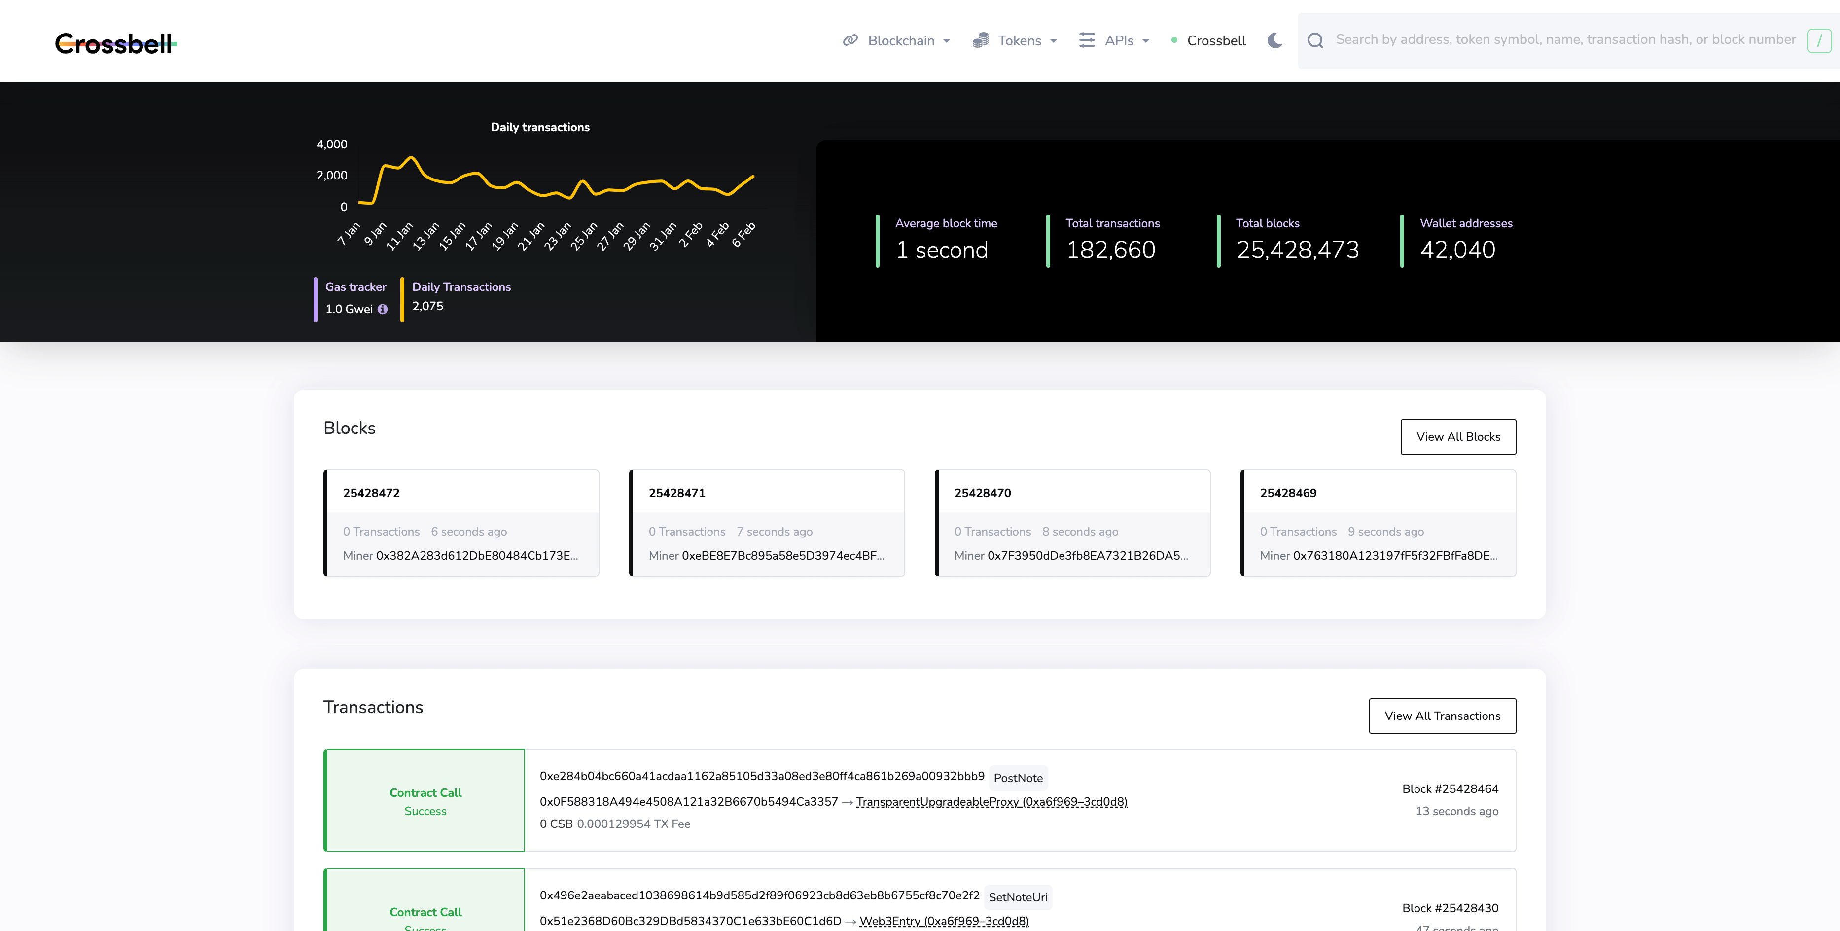1840x931 pixels.
Task: Click the search magnifier icon
Action: tap(1315, 41)
